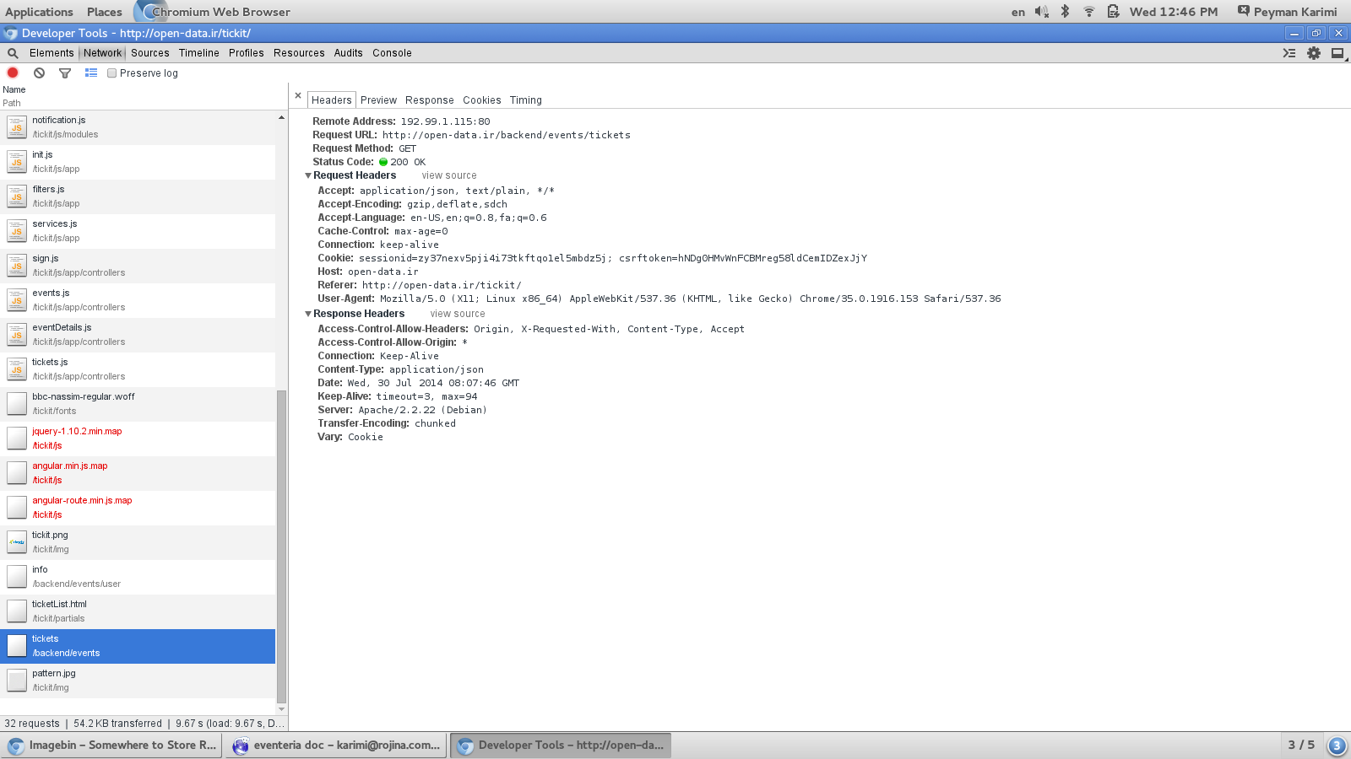Select the tickit.png request
The width and height of the screenshot is (1351, 759).
[138, 542]
